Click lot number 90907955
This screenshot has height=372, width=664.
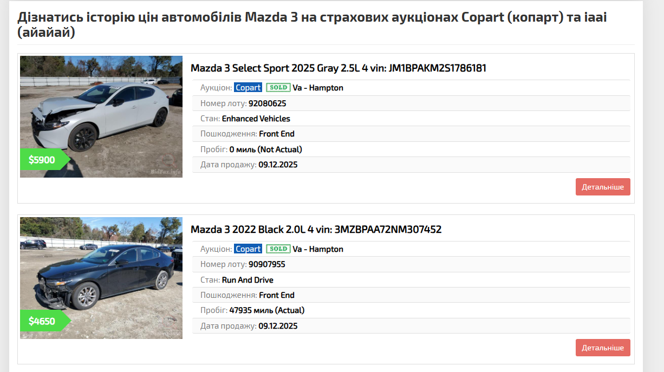tap(266, 265)
